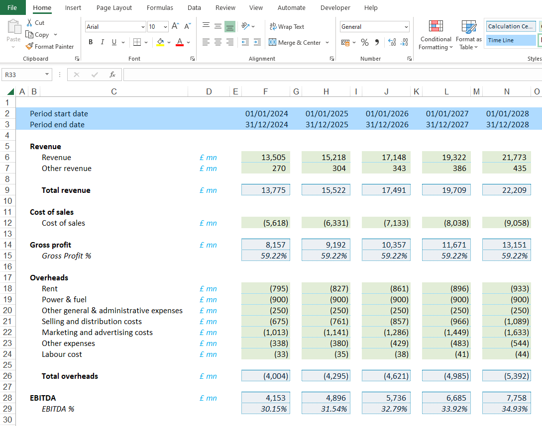Screen dimensions: 542x426
Task: Open Conditional Formatting menu
Action: click(435, 35)
